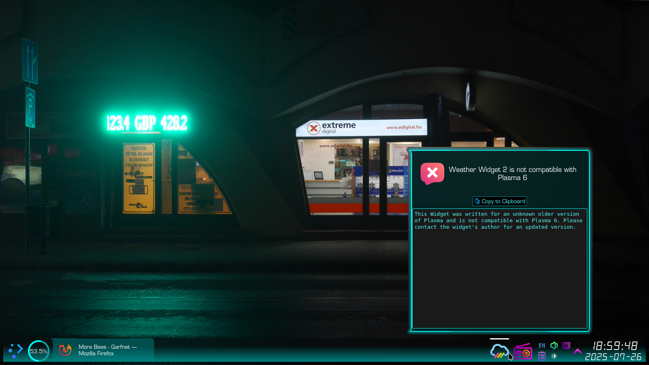Click the EN keyboard layout indicator
Screen dimensions: 649x365
[x=542, y=346]
